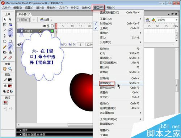Select the 图层 1 layer row

pyautogui.click(x=35, y=31)
